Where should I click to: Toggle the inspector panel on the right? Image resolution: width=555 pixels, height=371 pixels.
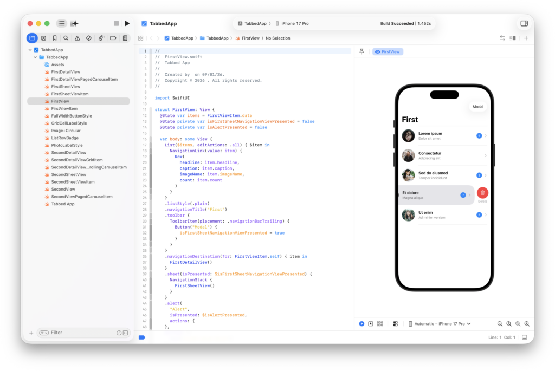tap(524, 23)
